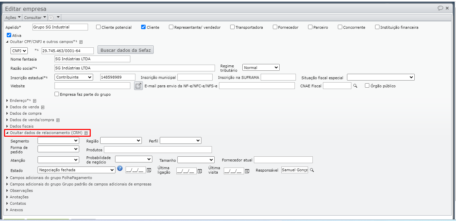The width and height of the screenshot is (456, 221).
Task: Open the Região dropdown
Action: (121, 140)
